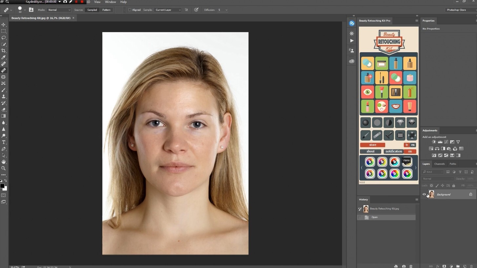Click the eye icon in Beauty Retouching Kit
477x268 pixels.
pos(367,92)
